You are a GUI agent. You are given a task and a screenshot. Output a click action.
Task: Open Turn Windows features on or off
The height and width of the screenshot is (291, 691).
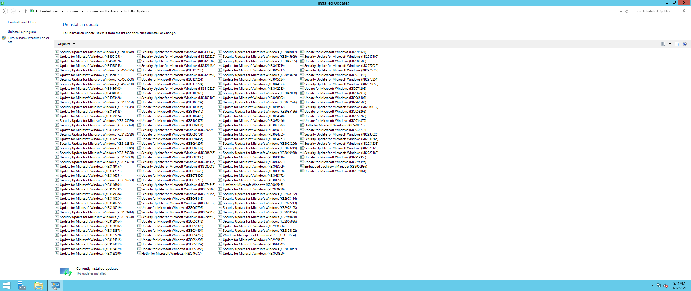(x=28, y=40)
